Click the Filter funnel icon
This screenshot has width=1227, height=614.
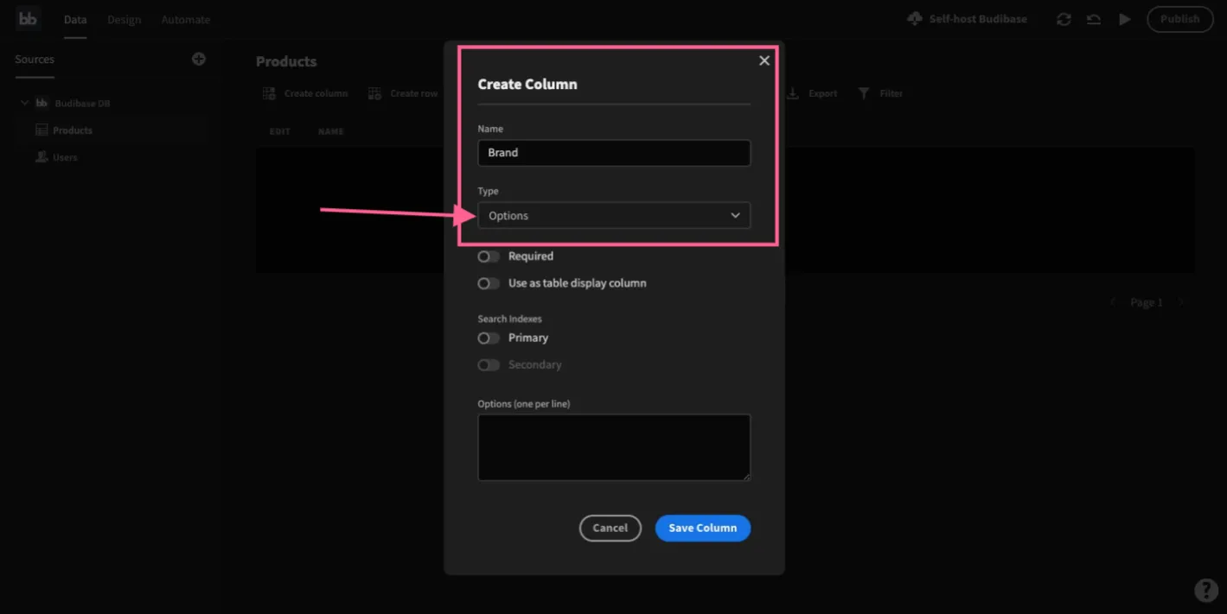tap(864, 93)
